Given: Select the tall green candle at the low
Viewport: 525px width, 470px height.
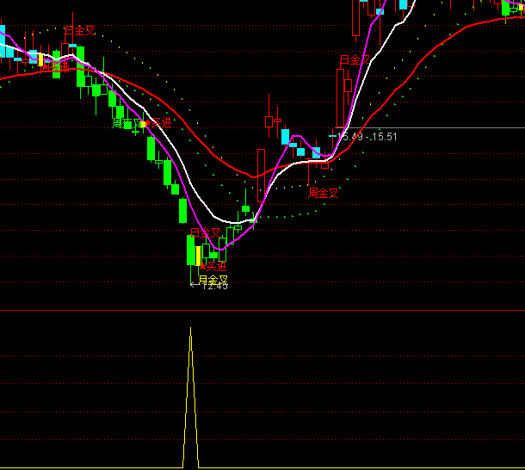Looking at the screenshot, I should 190,250.
